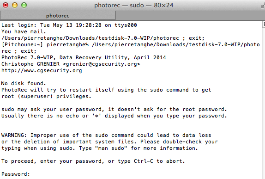Select the photorec tab
The width and height of the screenshot is (265, 179).
pyautogui.click(x=58, y=16)
